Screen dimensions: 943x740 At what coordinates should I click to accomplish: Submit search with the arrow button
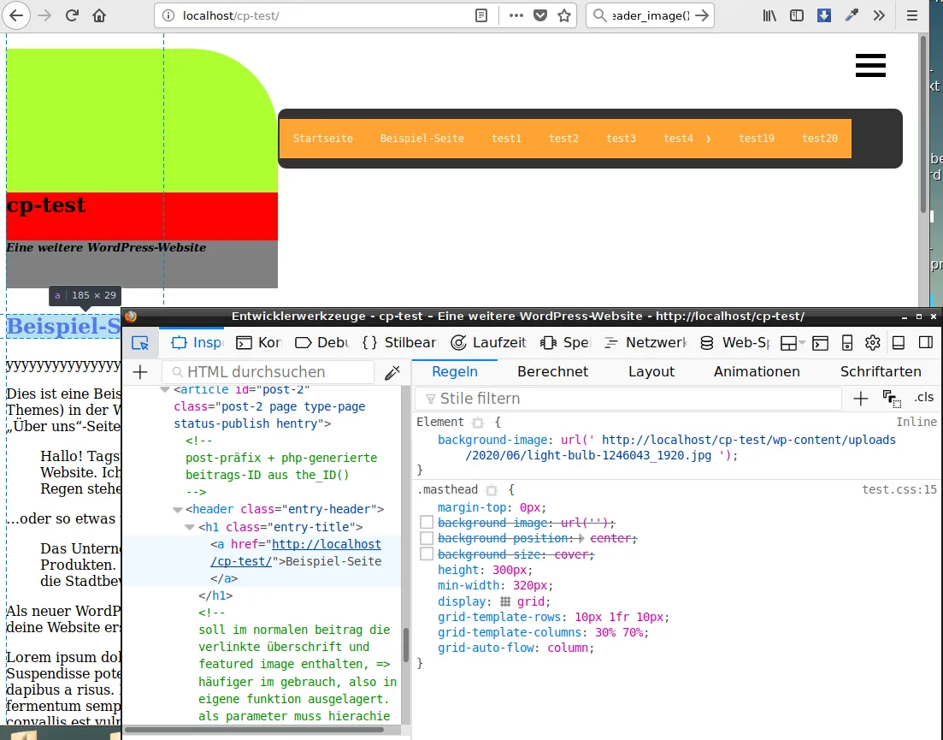[702, 15]
